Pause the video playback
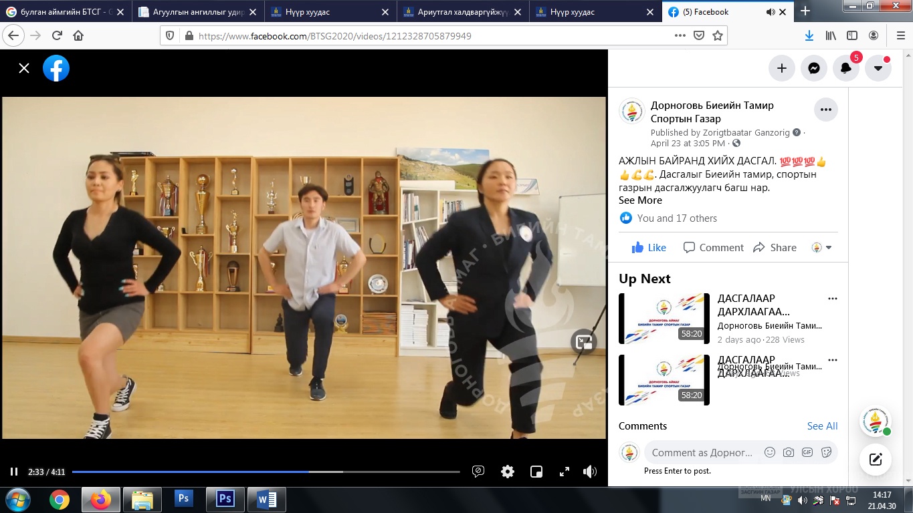This screenshot has width=913, height=513. (14, 472)
